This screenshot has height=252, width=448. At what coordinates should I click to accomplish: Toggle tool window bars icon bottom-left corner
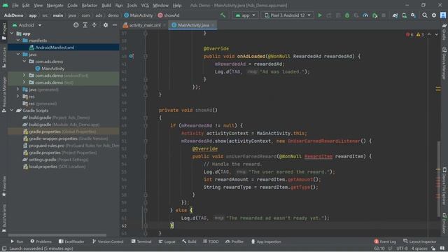4,248
